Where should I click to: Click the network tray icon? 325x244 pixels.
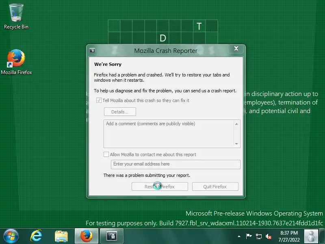click(x=259, y=236)
